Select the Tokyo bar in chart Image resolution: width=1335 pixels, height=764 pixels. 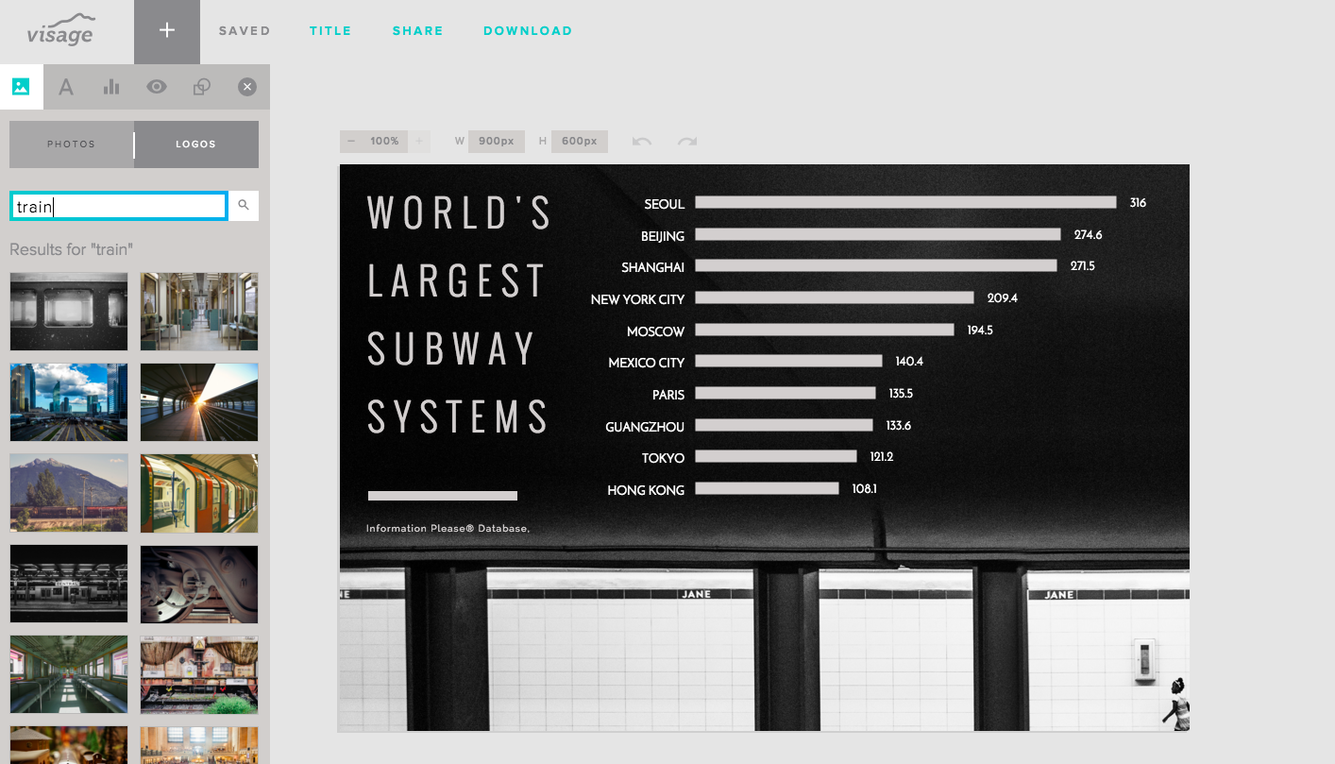(776, 456)
